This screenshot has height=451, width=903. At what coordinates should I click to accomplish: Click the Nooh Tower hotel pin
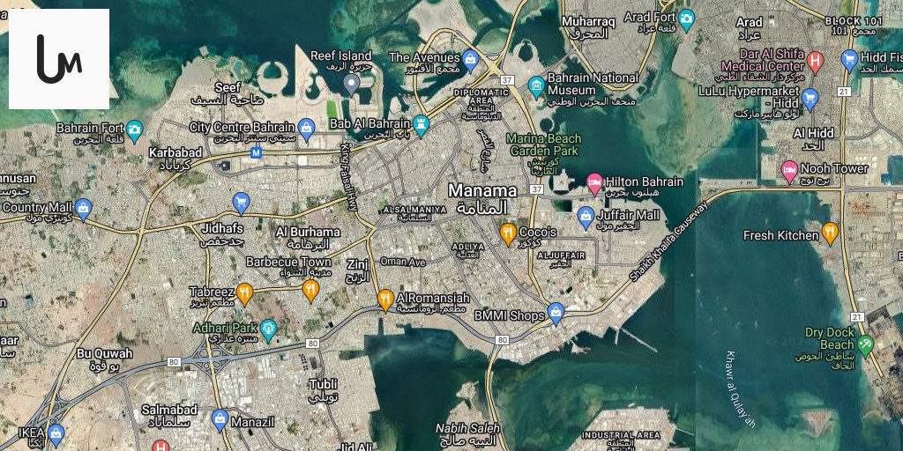click(x=790, y=169)
